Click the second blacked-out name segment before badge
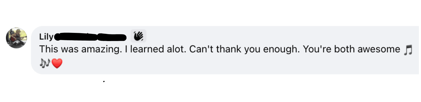Screen dimensions: 421x102 click(x=112, y=37)
